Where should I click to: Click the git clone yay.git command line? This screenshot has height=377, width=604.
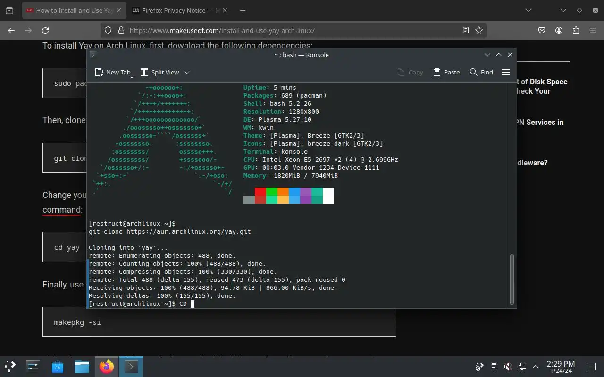pyautogui.click(x=170, y=232)
